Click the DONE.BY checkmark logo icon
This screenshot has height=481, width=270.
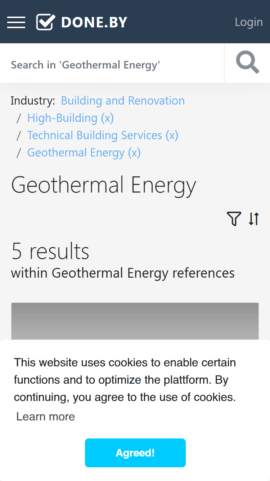pos(46,22)
